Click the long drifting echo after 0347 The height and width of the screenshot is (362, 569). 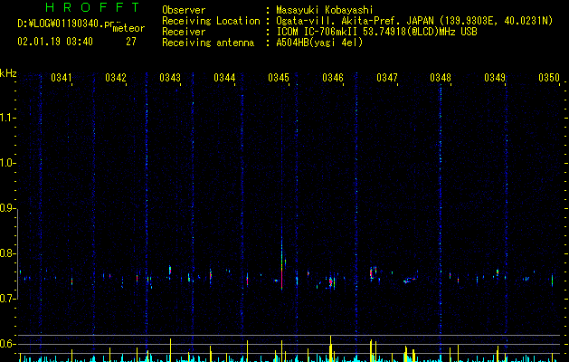click(x=410, y=280)
